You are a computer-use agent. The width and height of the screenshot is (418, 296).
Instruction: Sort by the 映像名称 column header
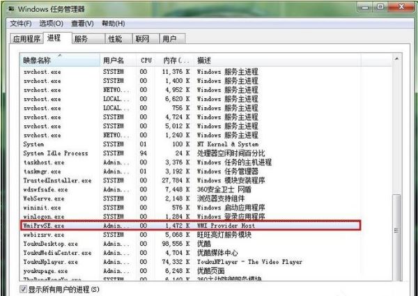tap(60, 61)
